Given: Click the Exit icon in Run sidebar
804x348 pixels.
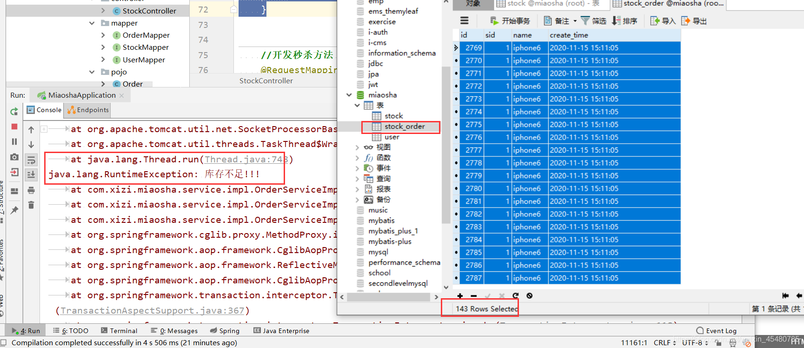Looking at the screenshot, I should coord(14,173).
